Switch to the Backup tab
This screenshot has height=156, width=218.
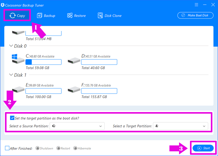point(46,16)
